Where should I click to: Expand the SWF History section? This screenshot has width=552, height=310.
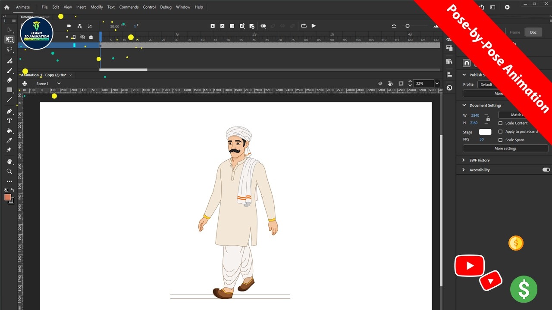pyautogui.click(x=464, y=160)
